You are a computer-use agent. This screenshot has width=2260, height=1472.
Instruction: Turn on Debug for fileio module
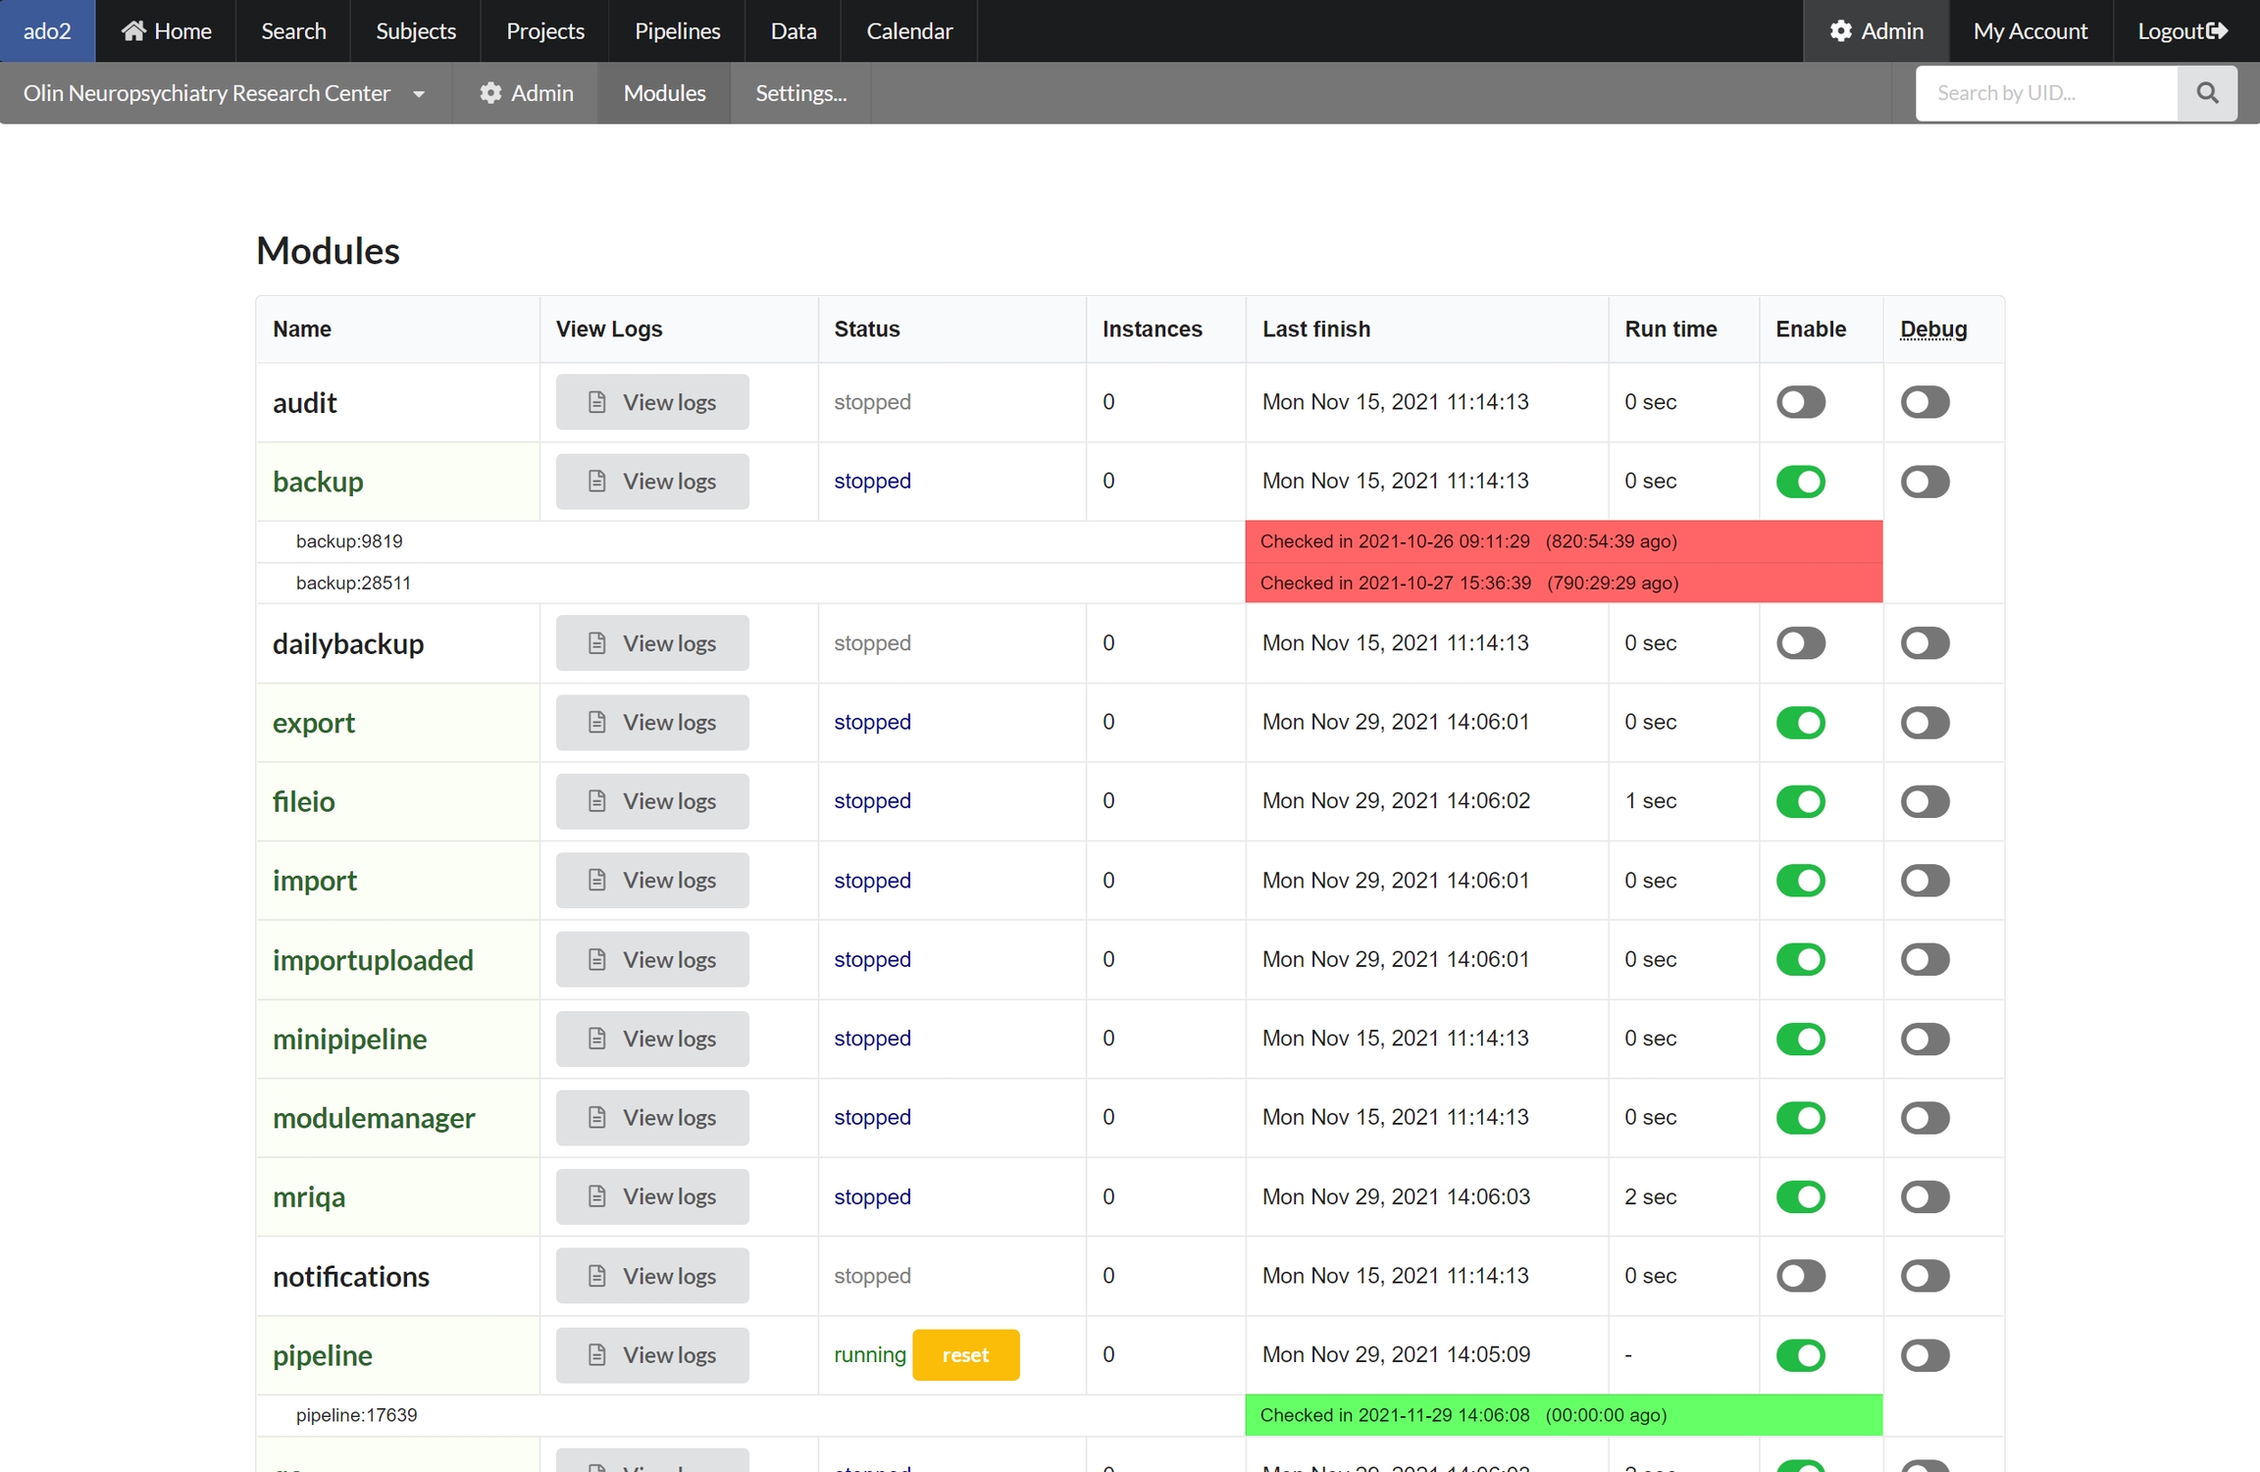[1925, 801]
